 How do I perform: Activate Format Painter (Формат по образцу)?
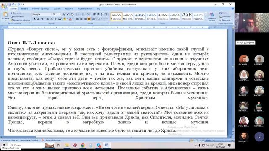click(x=20, y=20)
